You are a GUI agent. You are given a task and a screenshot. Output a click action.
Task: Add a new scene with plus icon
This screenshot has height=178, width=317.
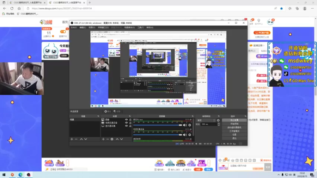(72, 139)
